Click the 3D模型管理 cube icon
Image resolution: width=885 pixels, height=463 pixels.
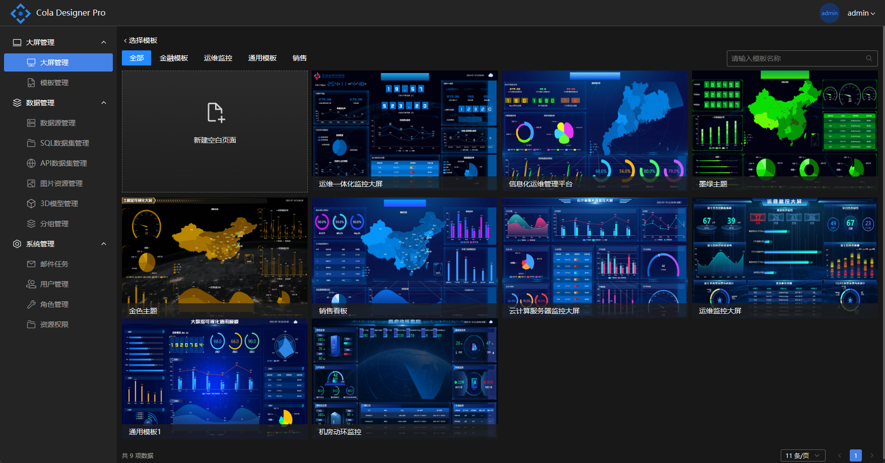pos(31,204)
